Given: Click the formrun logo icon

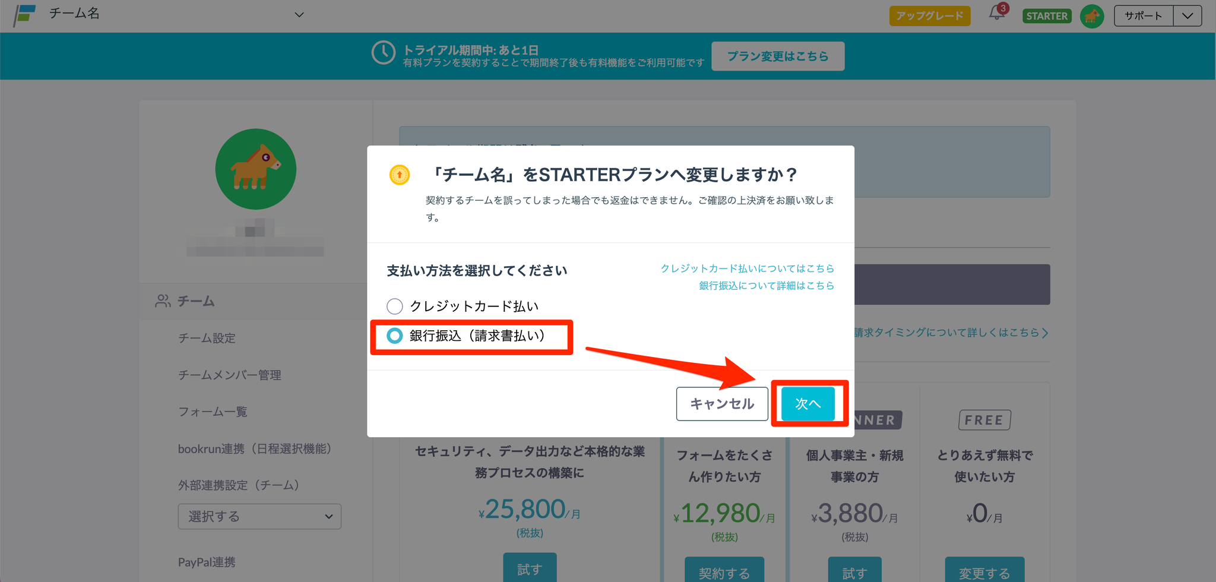Looking at the screenshot, I should [24, 15].
